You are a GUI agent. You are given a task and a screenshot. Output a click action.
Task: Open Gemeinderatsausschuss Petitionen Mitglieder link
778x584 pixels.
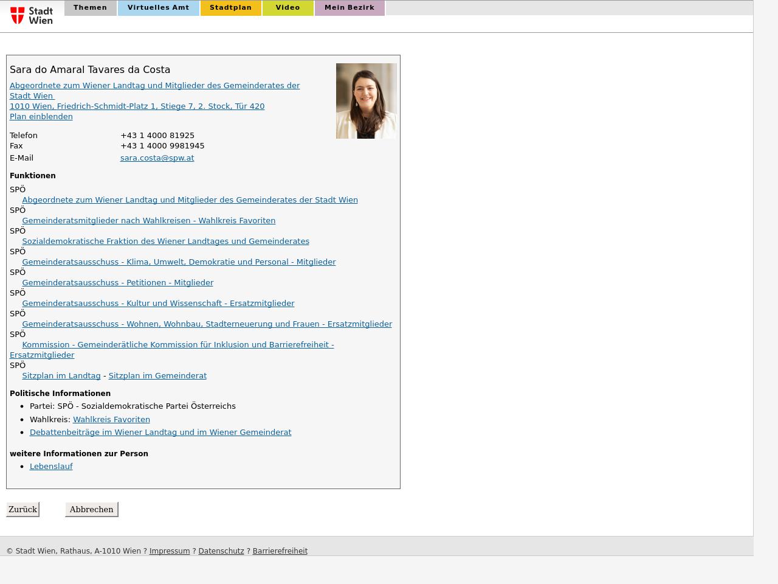117,283
